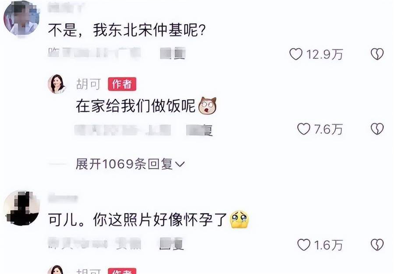
Task: Open the first commenter's blurred avatar
Action: 21,17
